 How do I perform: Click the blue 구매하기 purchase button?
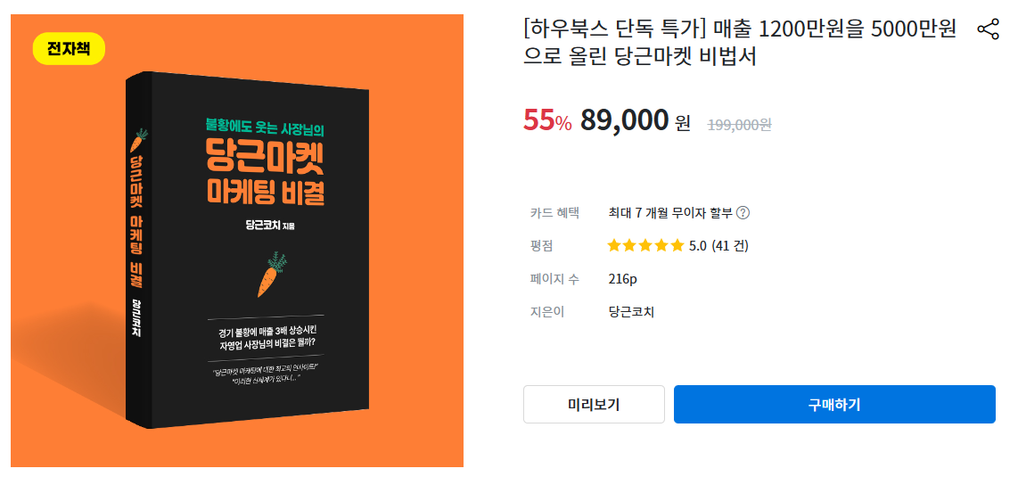tap(834, 405)
